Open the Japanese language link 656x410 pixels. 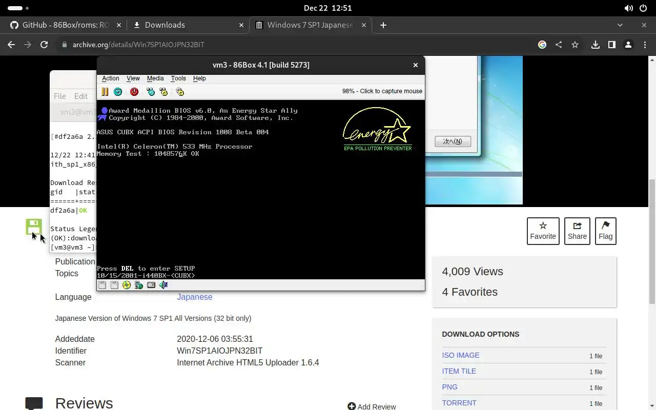(x=195, y=297)
